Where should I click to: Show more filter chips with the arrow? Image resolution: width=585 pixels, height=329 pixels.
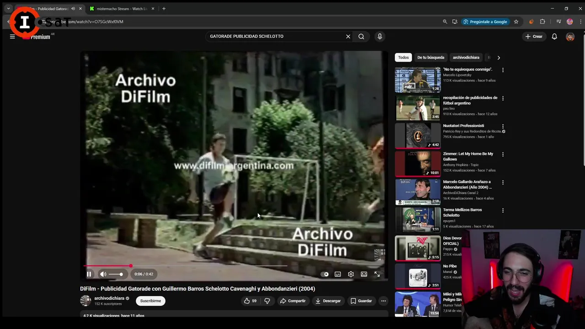pyautogui.click(x=499, y=58)
